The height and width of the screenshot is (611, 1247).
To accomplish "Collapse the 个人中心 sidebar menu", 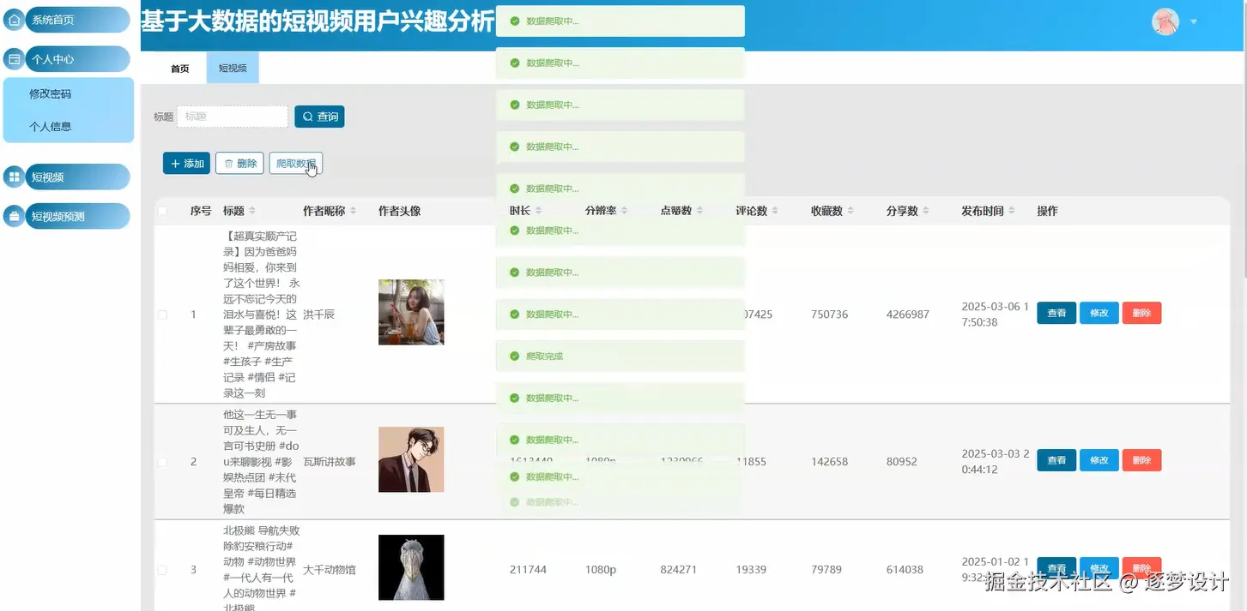I will pos(77,59).
